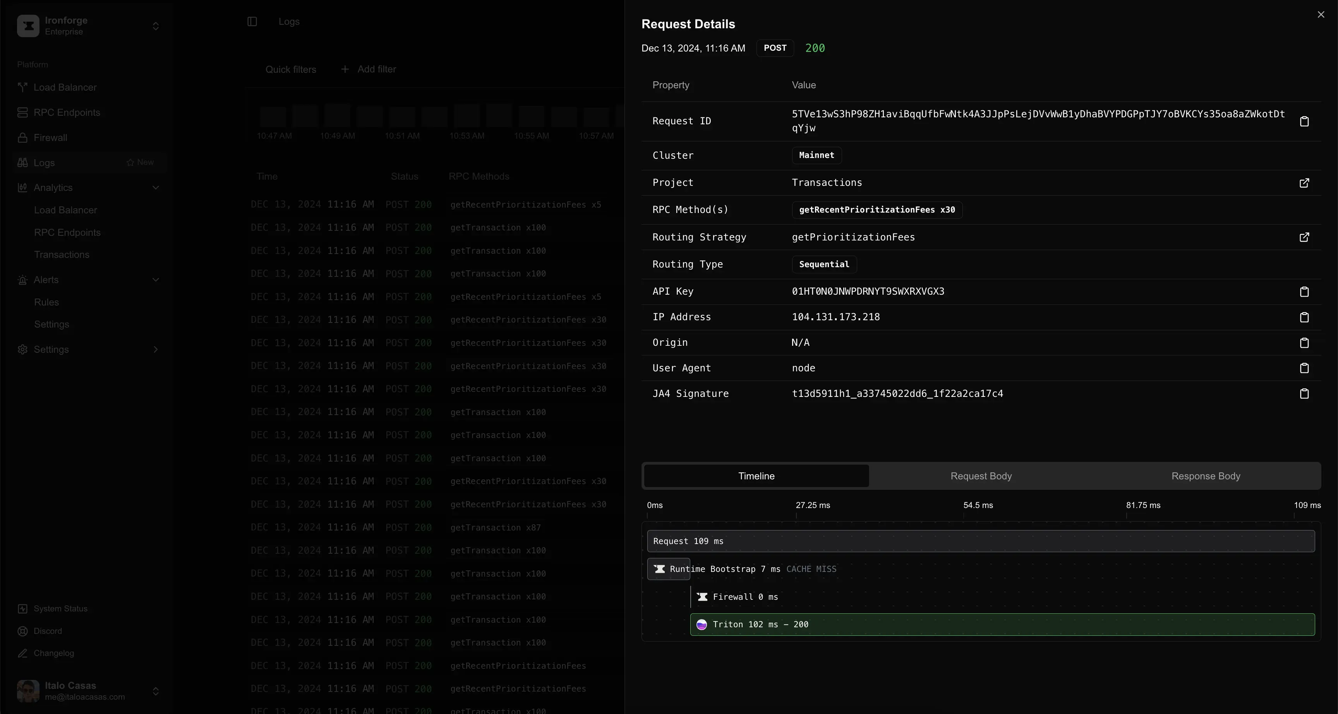Switch to the Request Body tab

coord(981,475)
